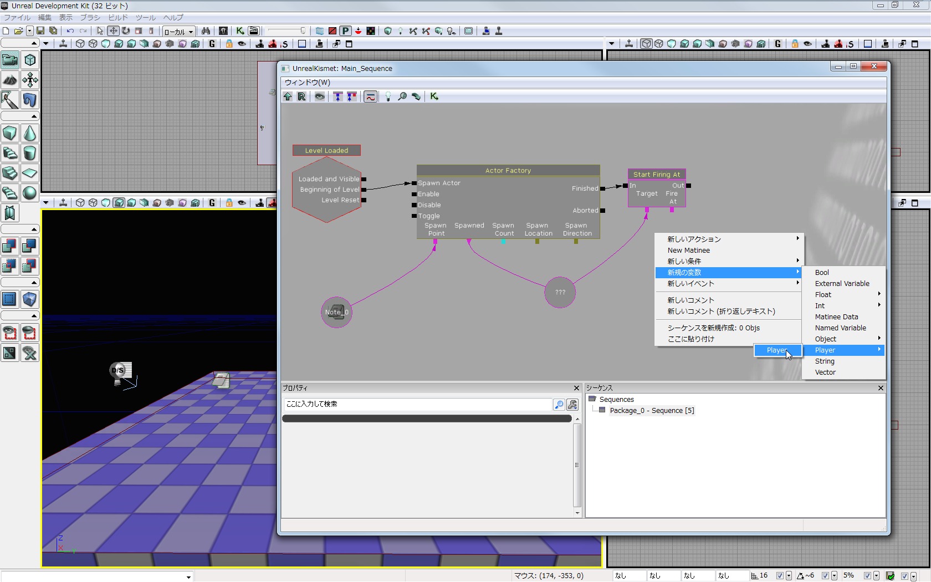The width and height of the screenshot is (931, 582).
Task: Click the binoculars find icon in main toolbar
Action: click(206, 31)
